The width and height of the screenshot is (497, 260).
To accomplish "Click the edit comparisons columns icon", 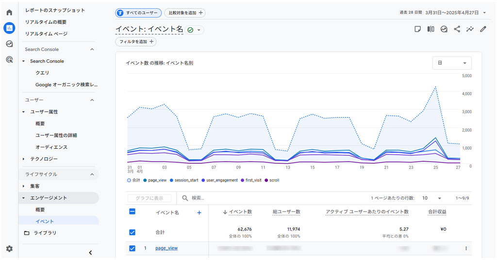I will tap(431, 29).
